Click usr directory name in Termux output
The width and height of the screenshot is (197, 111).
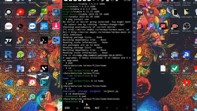coord(73,78)
